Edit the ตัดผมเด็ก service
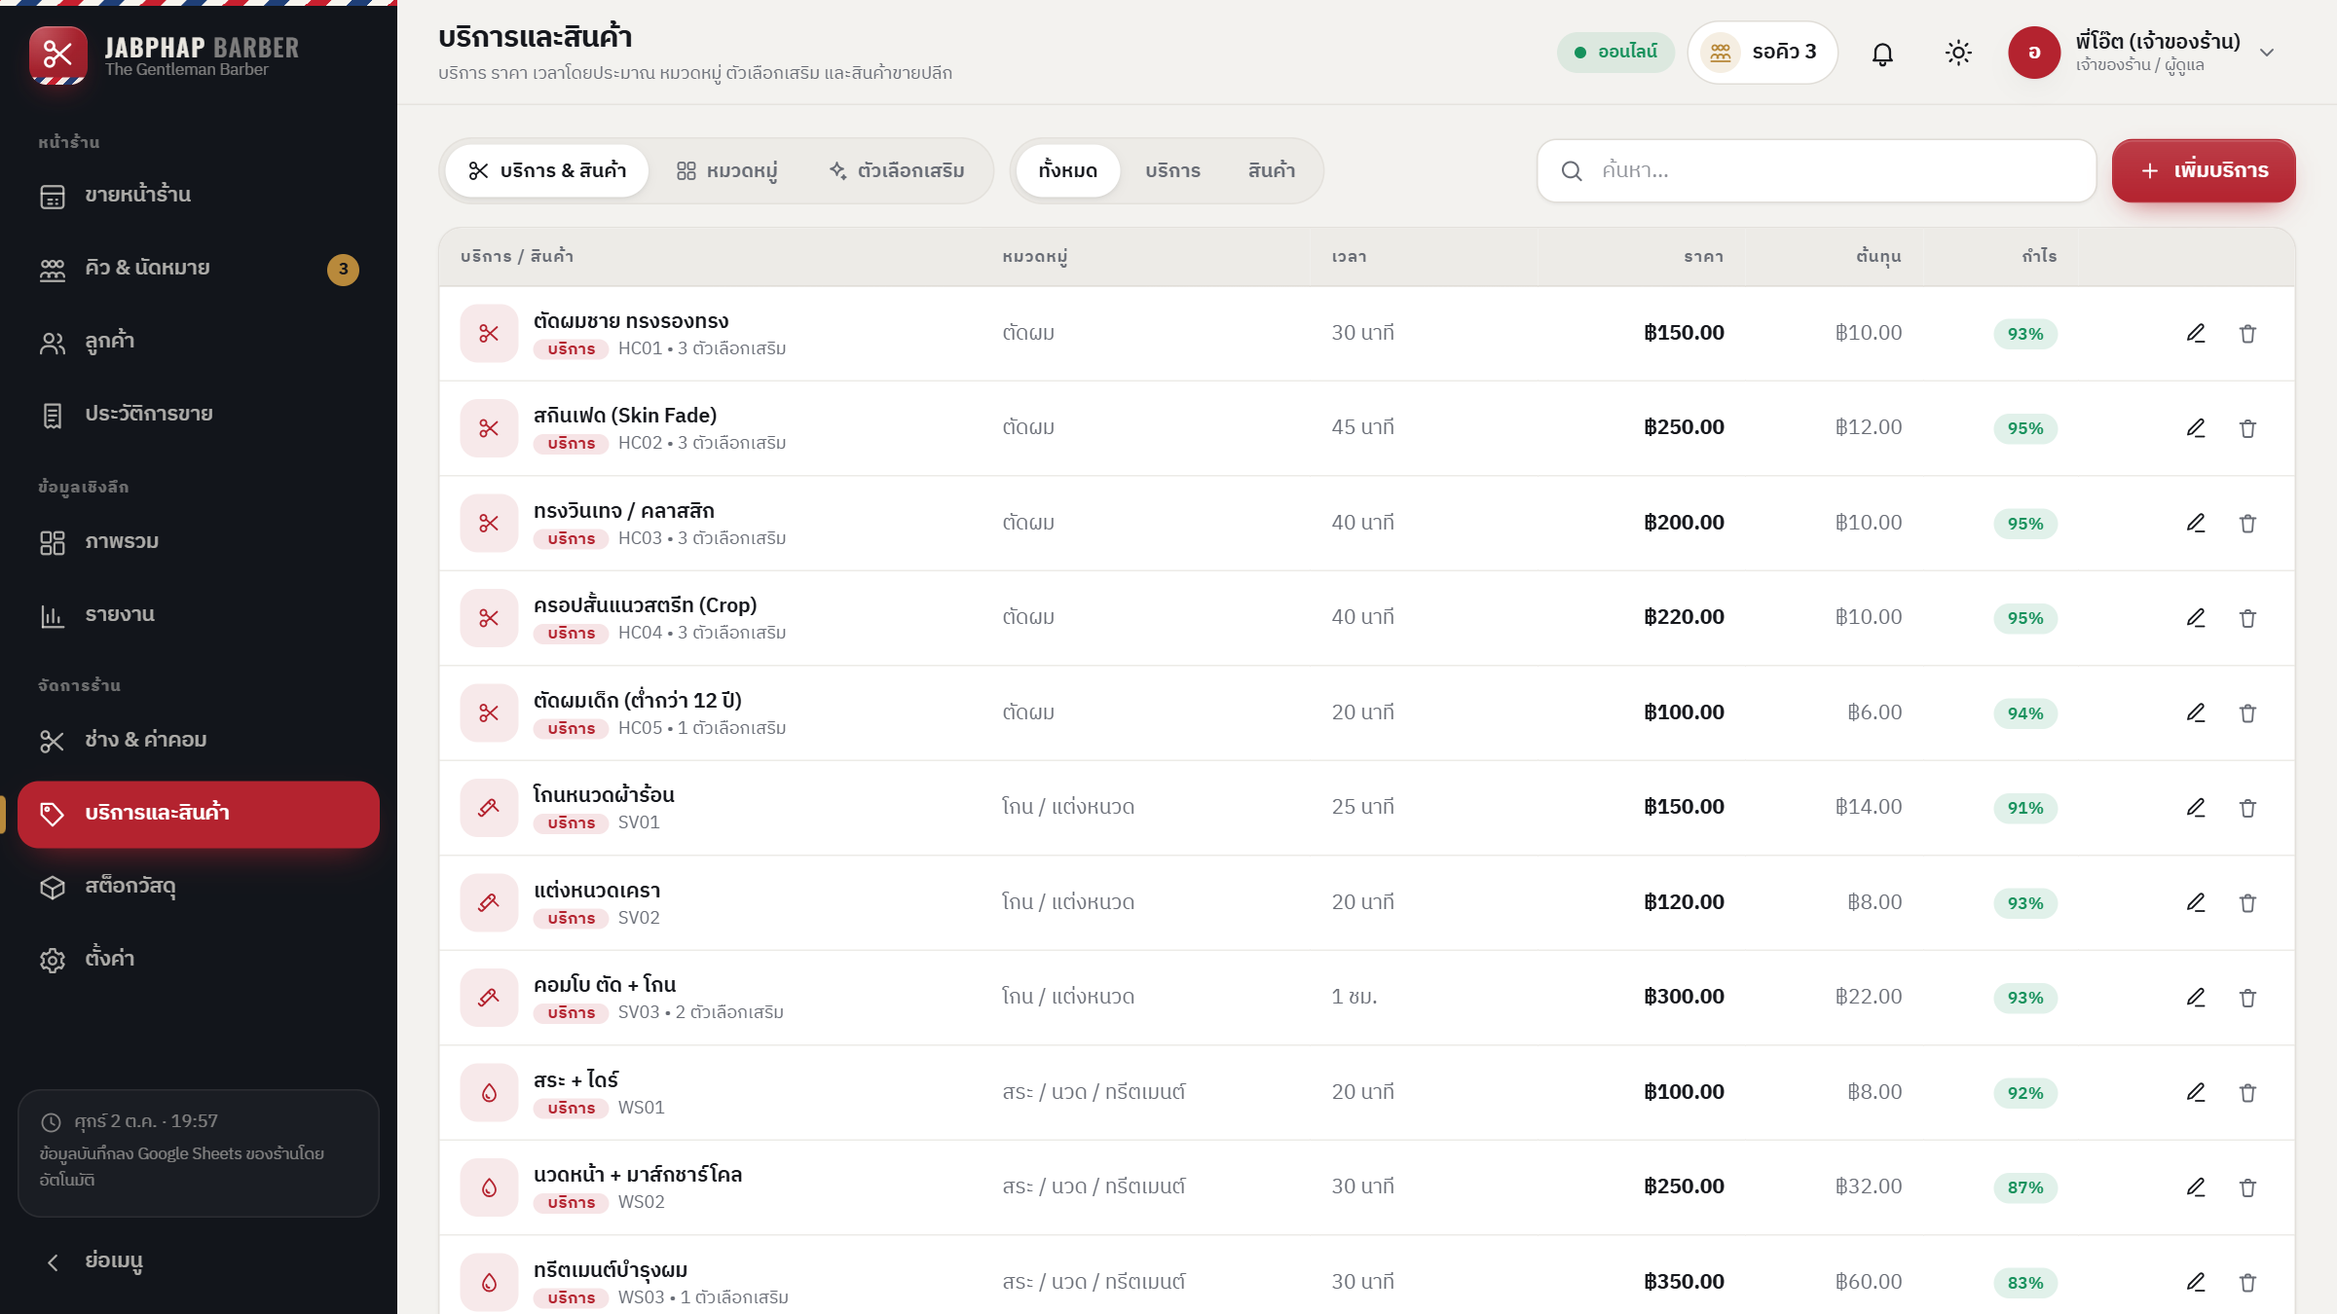 (2196, 712)
